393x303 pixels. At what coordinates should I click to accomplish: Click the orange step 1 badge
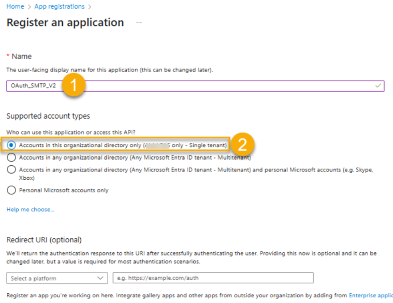coord(74,85)
